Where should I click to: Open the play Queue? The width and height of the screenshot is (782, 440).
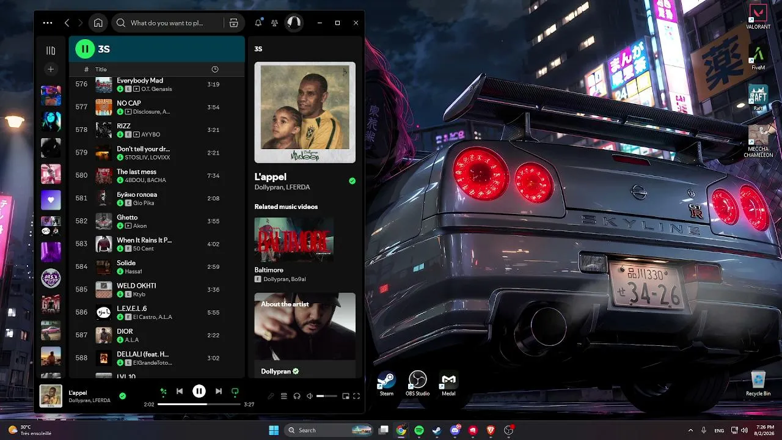point(284,396)
